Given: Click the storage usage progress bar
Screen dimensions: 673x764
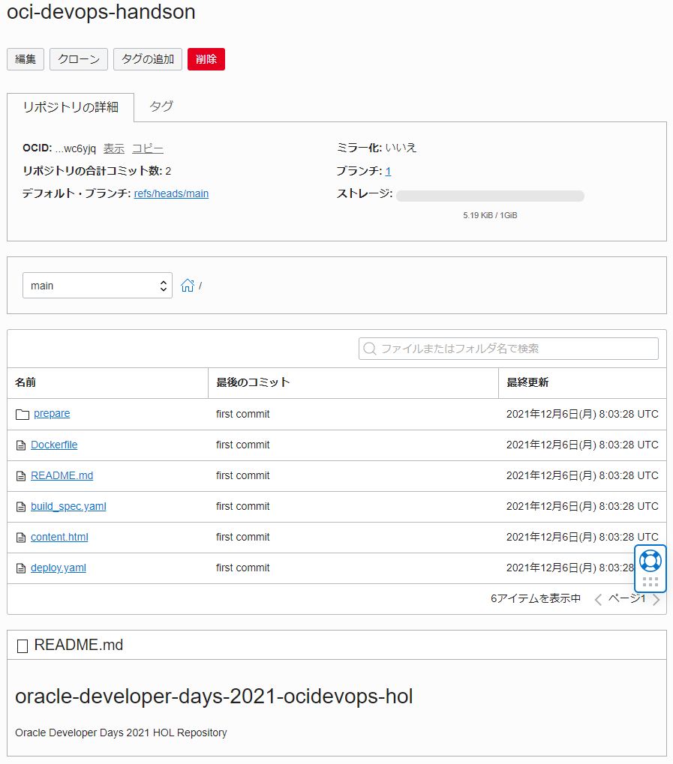Looking at the screenshot, I should tap(490, 196).
